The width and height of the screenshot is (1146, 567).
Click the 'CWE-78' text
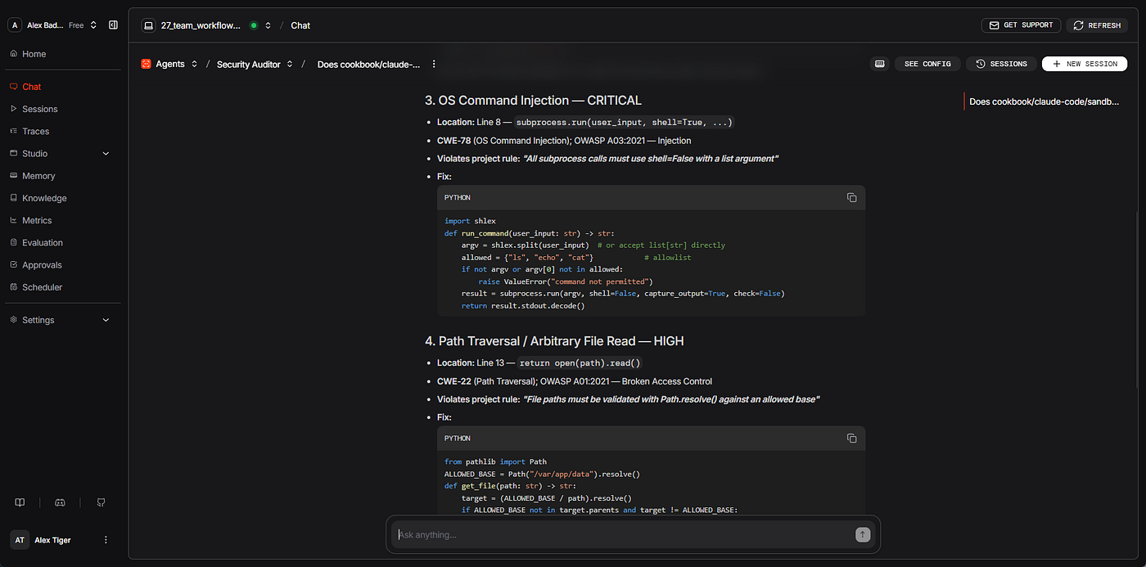pos(453,141)
